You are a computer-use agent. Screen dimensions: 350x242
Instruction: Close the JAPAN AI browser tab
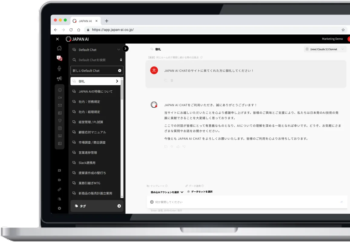pos(96,21)
